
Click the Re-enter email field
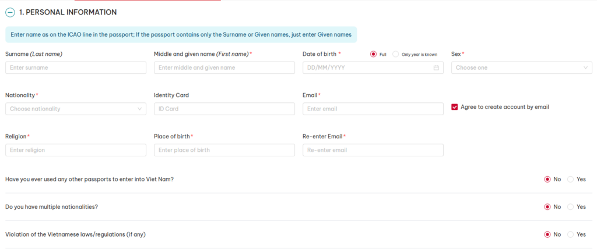point(373,150)
